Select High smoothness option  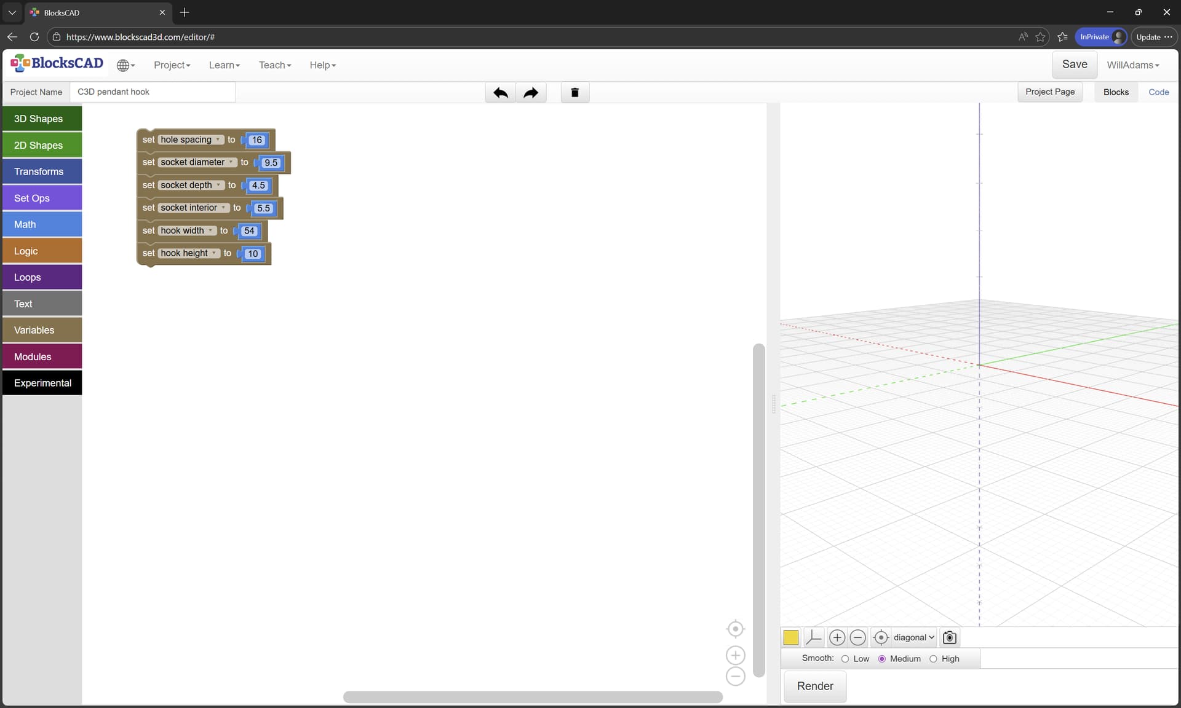(x=933, y=659)
